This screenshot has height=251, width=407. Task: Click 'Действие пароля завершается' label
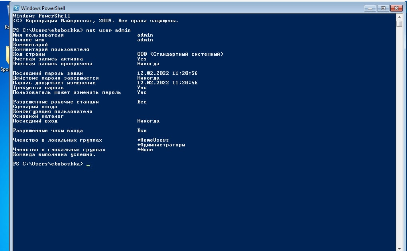point(56,78)
